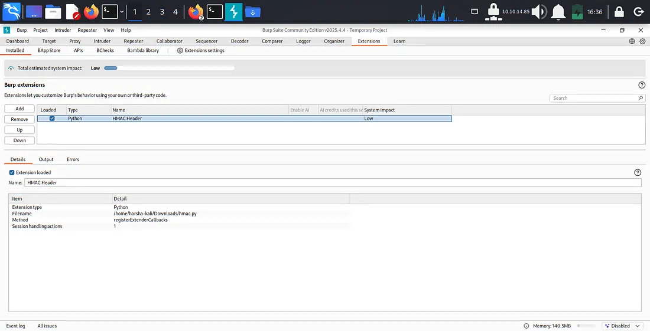The image size is (650, 331).
Task: Focus the running Firefox window in taskbar
Action: [x=196, y=12]
